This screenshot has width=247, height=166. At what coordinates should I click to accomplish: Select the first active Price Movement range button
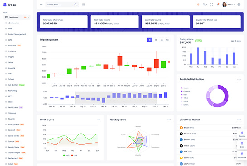coord(150,40)
